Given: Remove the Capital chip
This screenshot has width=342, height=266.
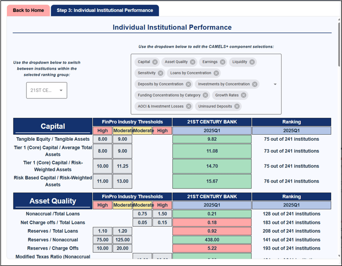Looking at the screenshot, I should point(155,62).
